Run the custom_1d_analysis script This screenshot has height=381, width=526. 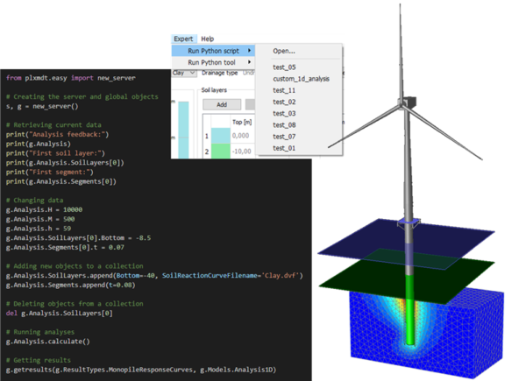point(301,79)
